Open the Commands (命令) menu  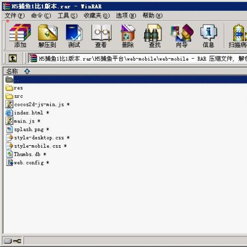(x=41, y=16)
